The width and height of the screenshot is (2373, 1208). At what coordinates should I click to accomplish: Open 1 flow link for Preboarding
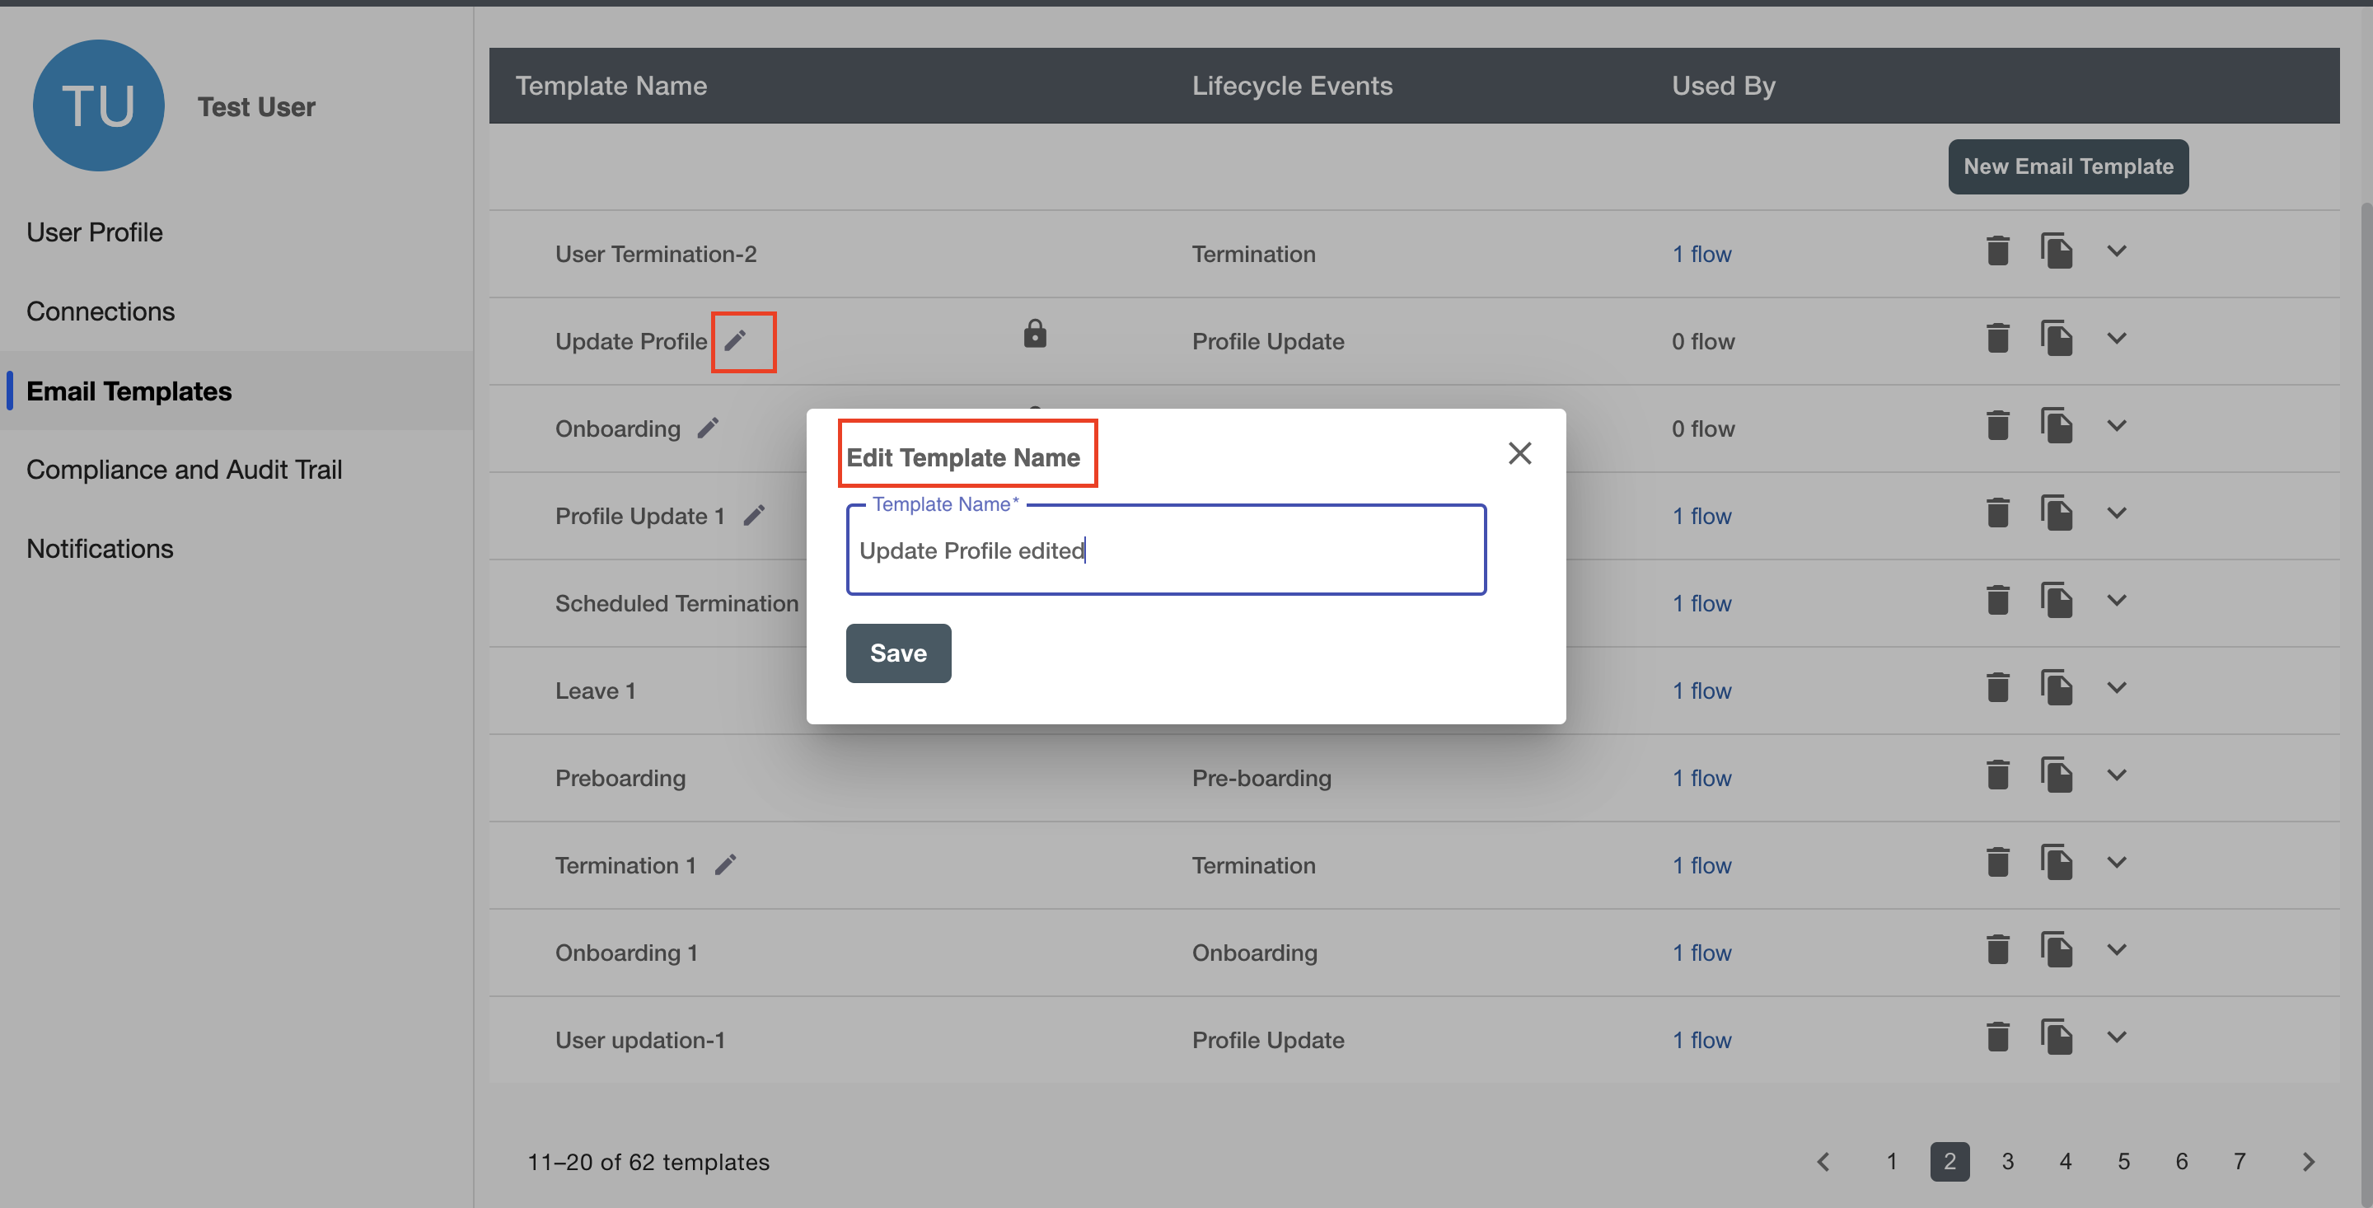(x=1701, y=779)
